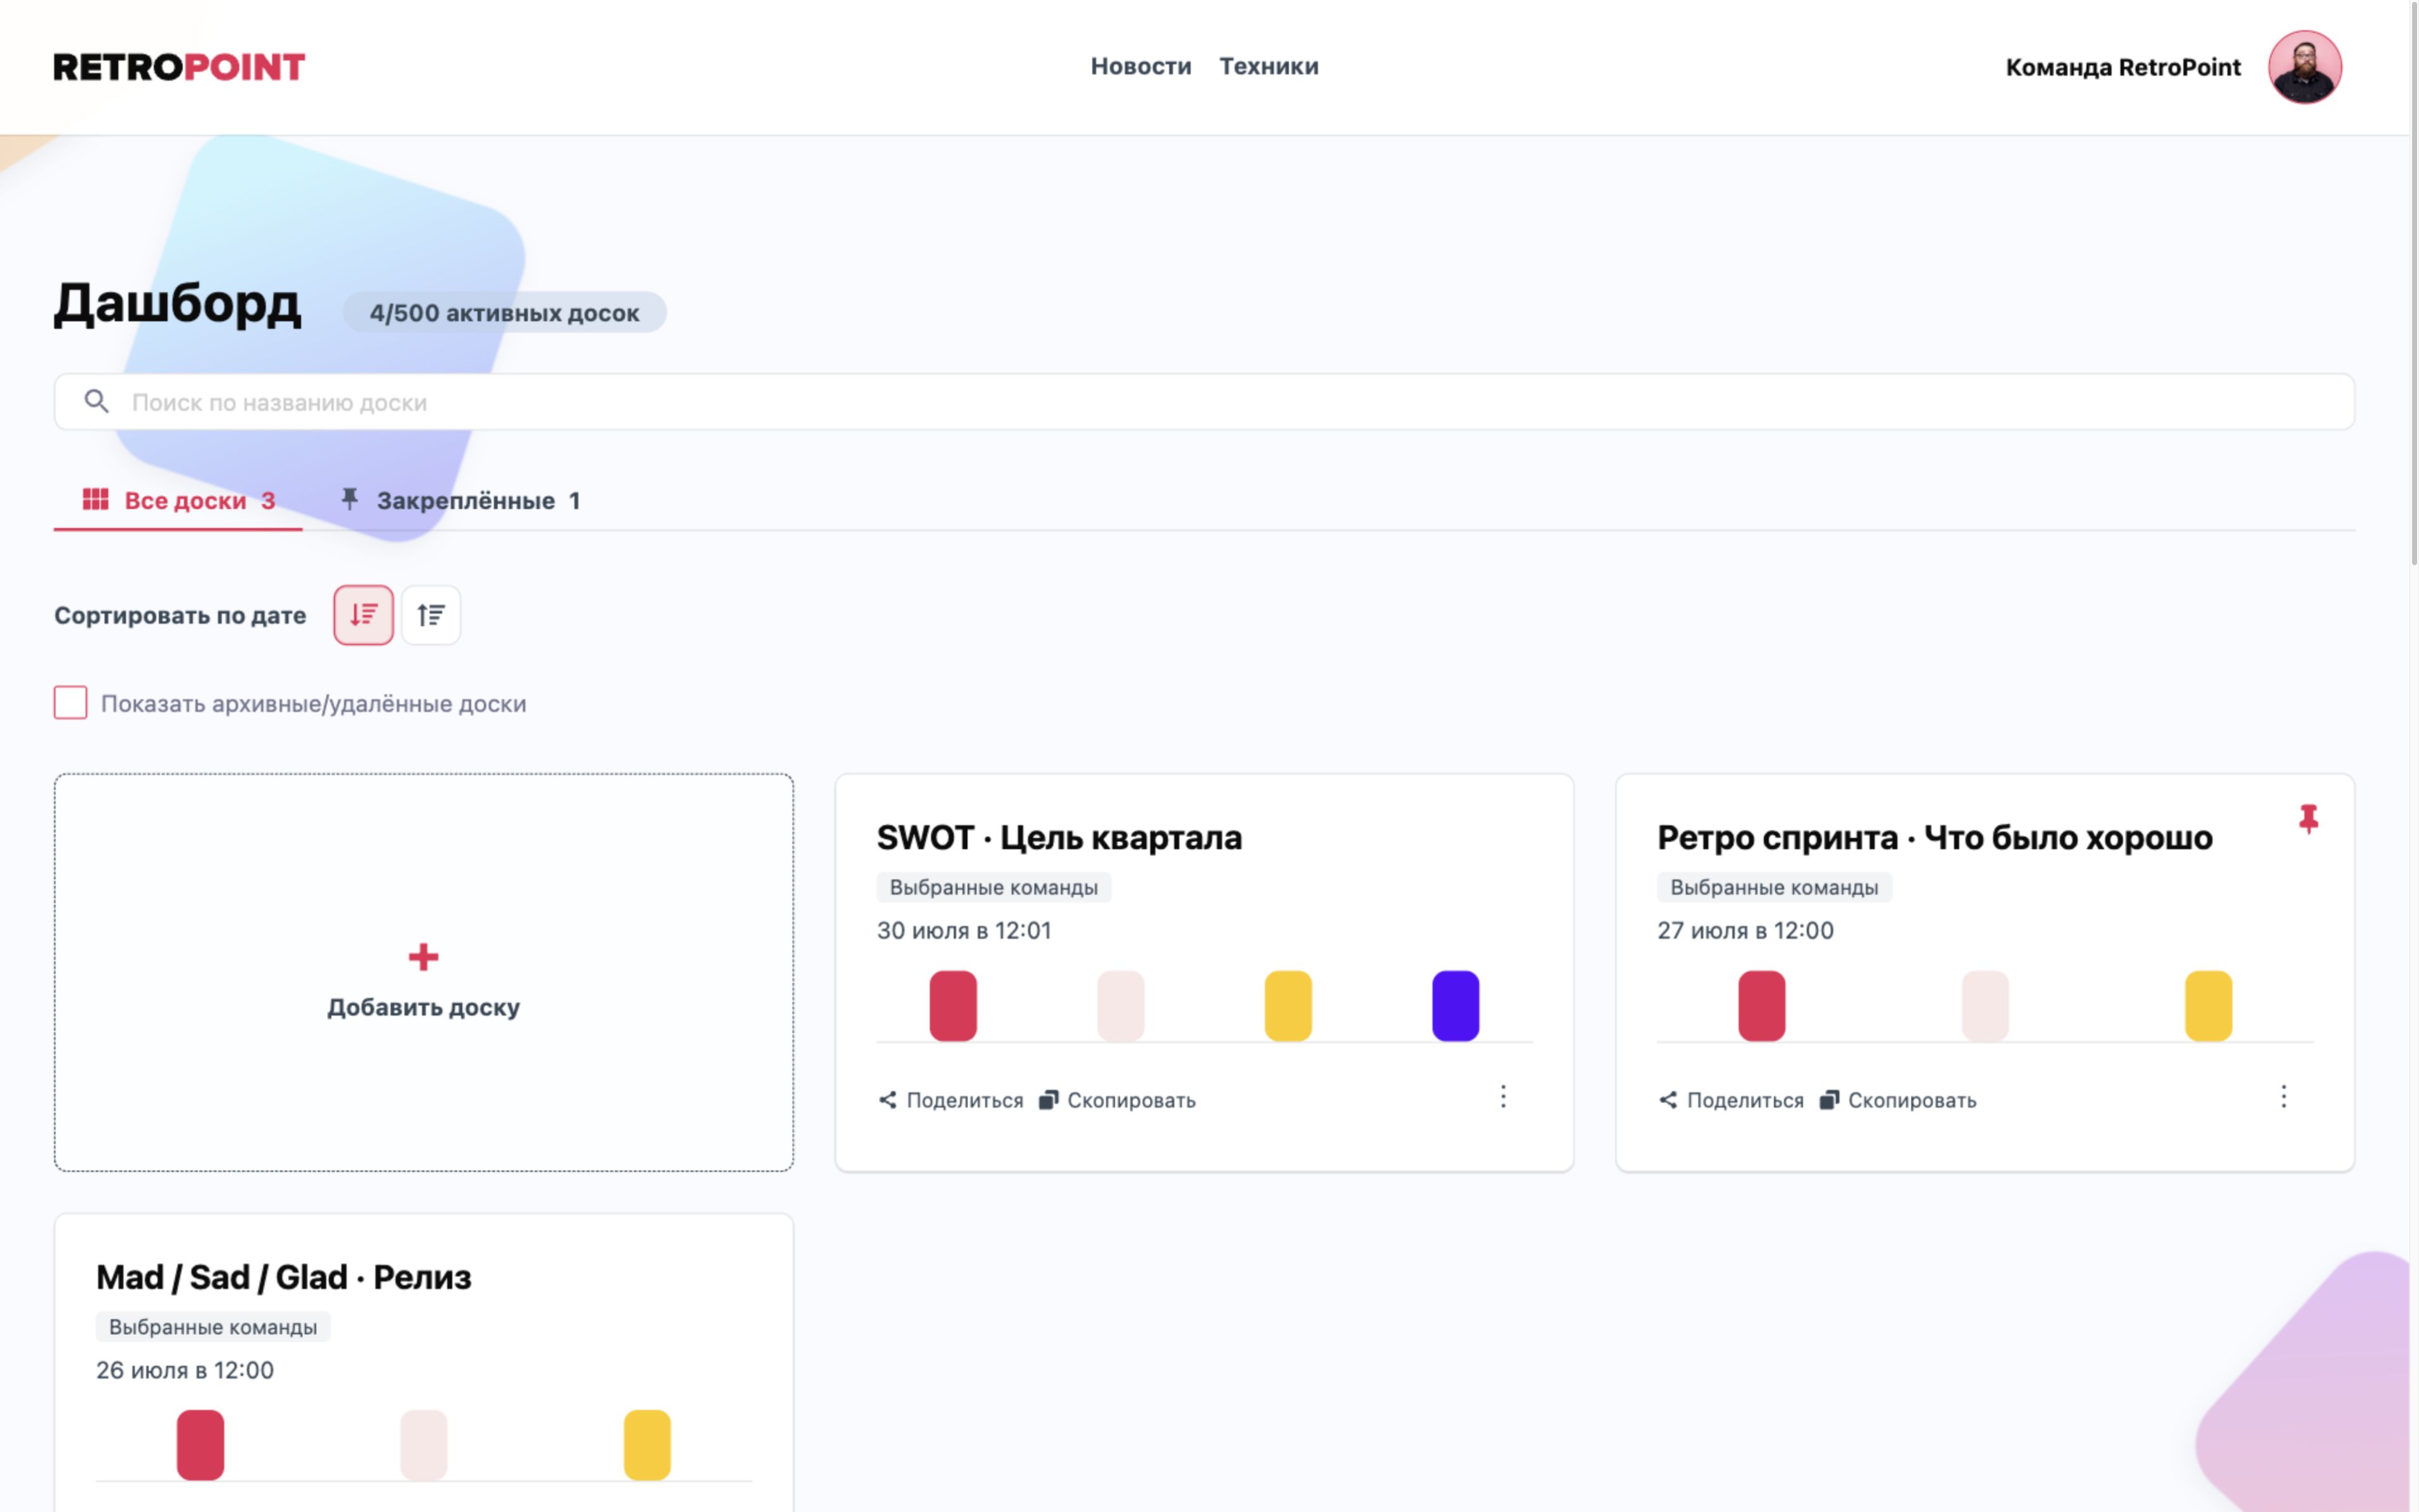Viewport: 2419px width, 1512px height.
Task: Click blue column swatch on SWOT board
Action: [x=1455, y=1006]
